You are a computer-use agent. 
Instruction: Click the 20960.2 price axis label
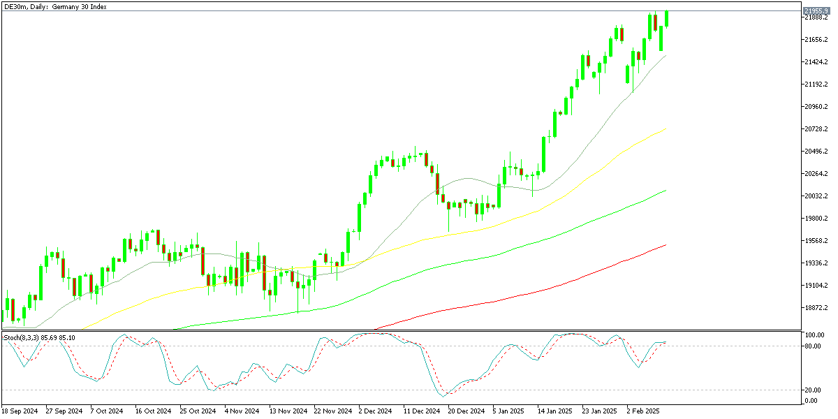click(816, 107)
